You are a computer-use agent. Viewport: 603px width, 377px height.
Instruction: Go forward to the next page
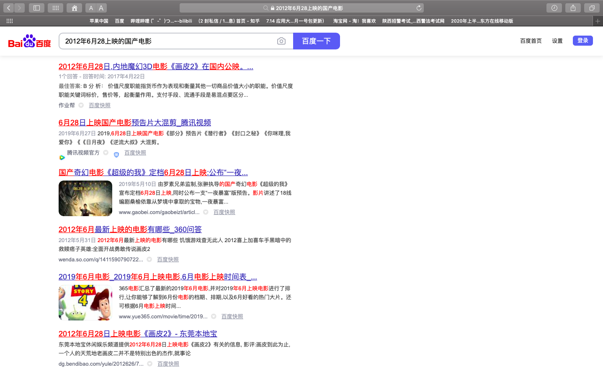(20, 8)
